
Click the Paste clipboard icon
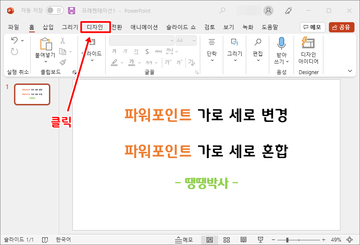(x=46, y=43)
